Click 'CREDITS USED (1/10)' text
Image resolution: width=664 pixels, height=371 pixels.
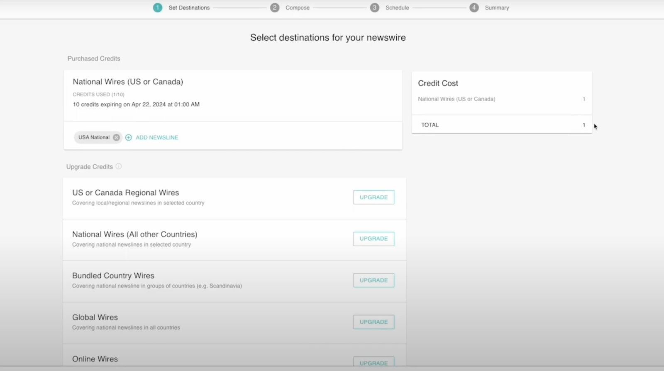tap(98, 95)
